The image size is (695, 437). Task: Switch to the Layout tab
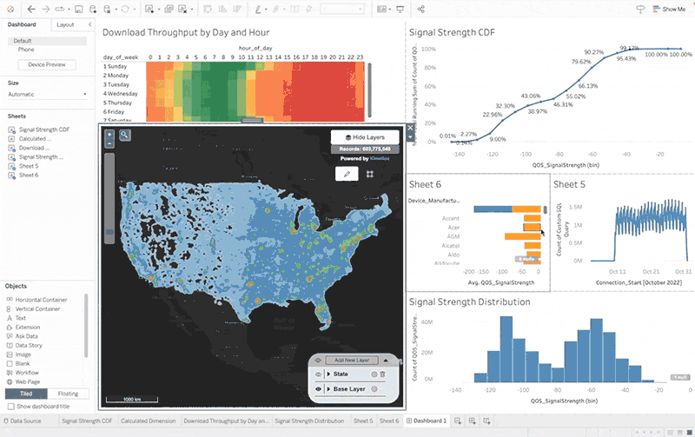click(x=65, y=25)
